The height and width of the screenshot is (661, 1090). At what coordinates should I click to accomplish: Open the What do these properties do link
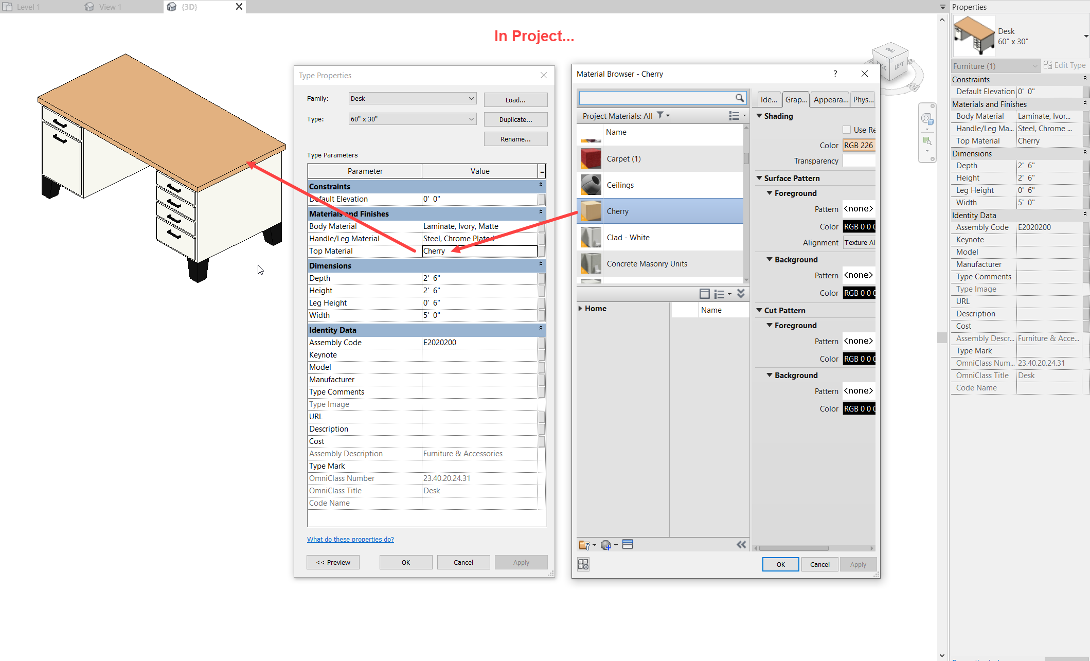tap(350, 539)
